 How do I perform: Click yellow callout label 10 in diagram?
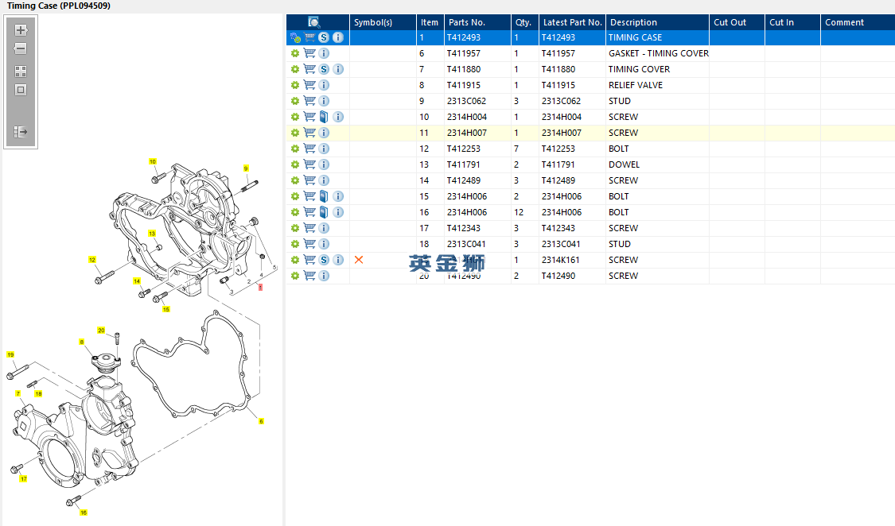coord(153,161)
